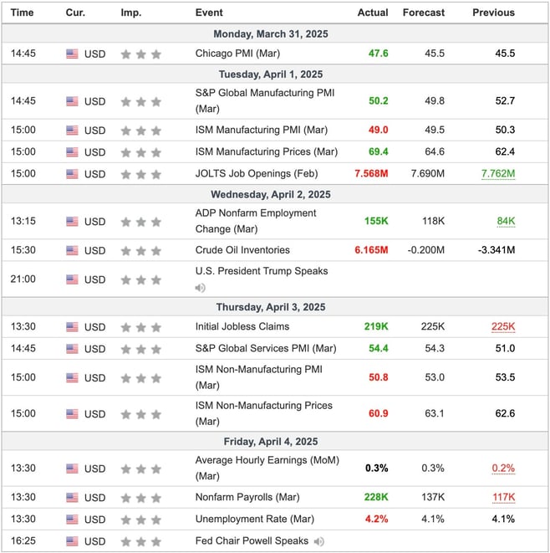Click revised previous value 7.762M
The image size is (550, 553).
pyautogui.click(x=498, y=174)
